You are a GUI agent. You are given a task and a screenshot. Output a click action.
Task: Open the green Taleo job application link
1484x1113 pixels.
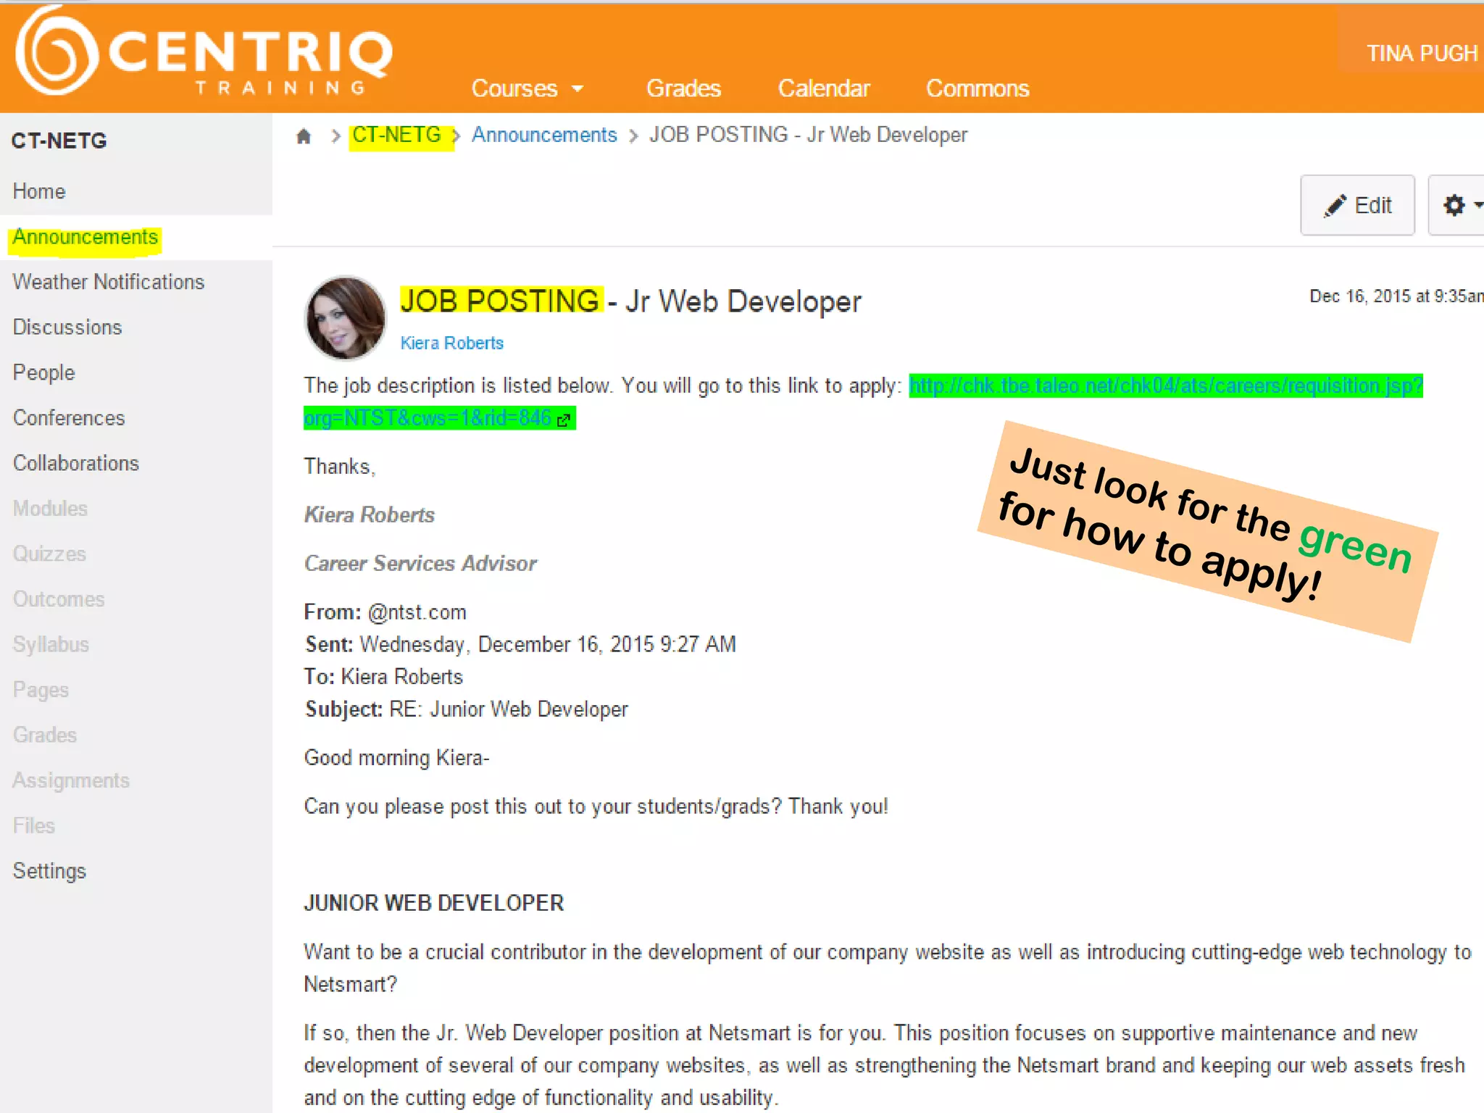(x=1166, y=385)
